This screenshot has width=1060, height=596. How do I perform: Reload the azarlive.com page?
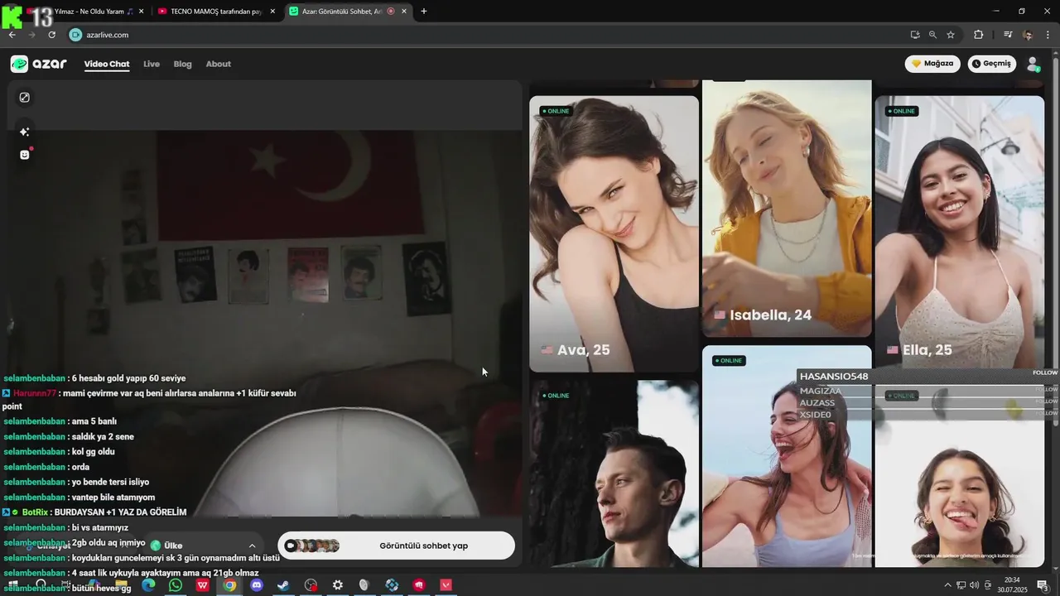(x=51, y=35)
